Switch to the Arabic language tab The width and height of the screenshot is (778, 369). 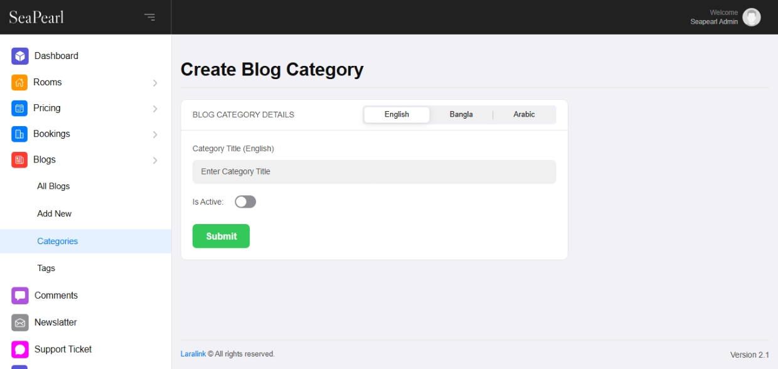524,114
